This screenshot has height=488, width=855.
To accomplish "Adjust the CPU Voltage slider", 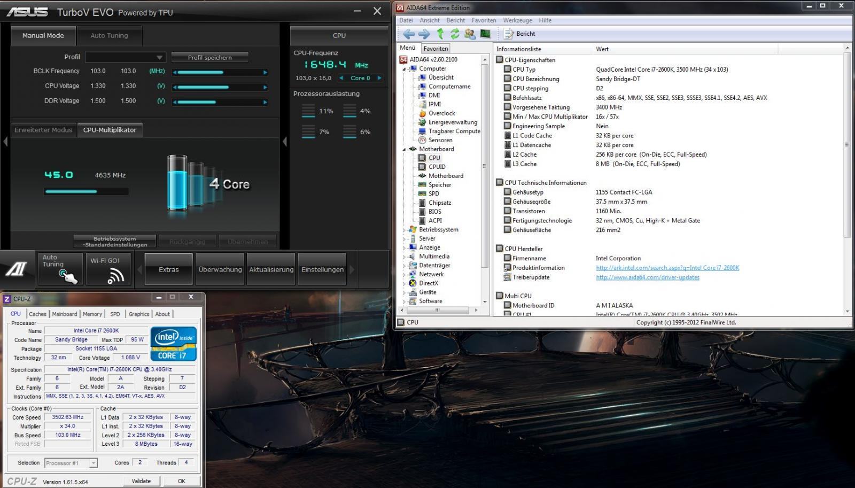I will (x=220, y=87).
